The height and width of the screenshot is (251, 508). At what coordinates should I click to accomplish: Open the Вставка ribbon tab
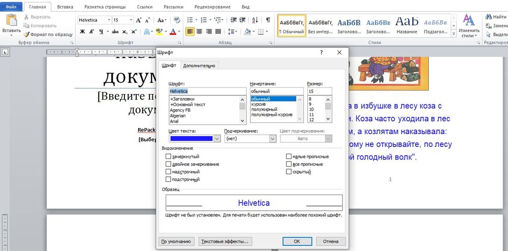pos(65,7)
